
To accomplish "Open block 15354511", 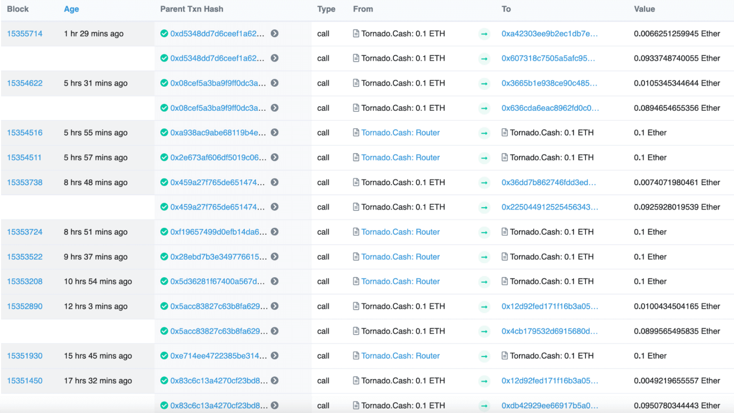I will point(24,158).
